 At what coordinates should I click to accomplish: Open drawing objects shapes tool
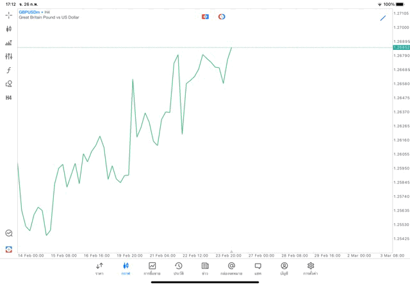(8, 84)
